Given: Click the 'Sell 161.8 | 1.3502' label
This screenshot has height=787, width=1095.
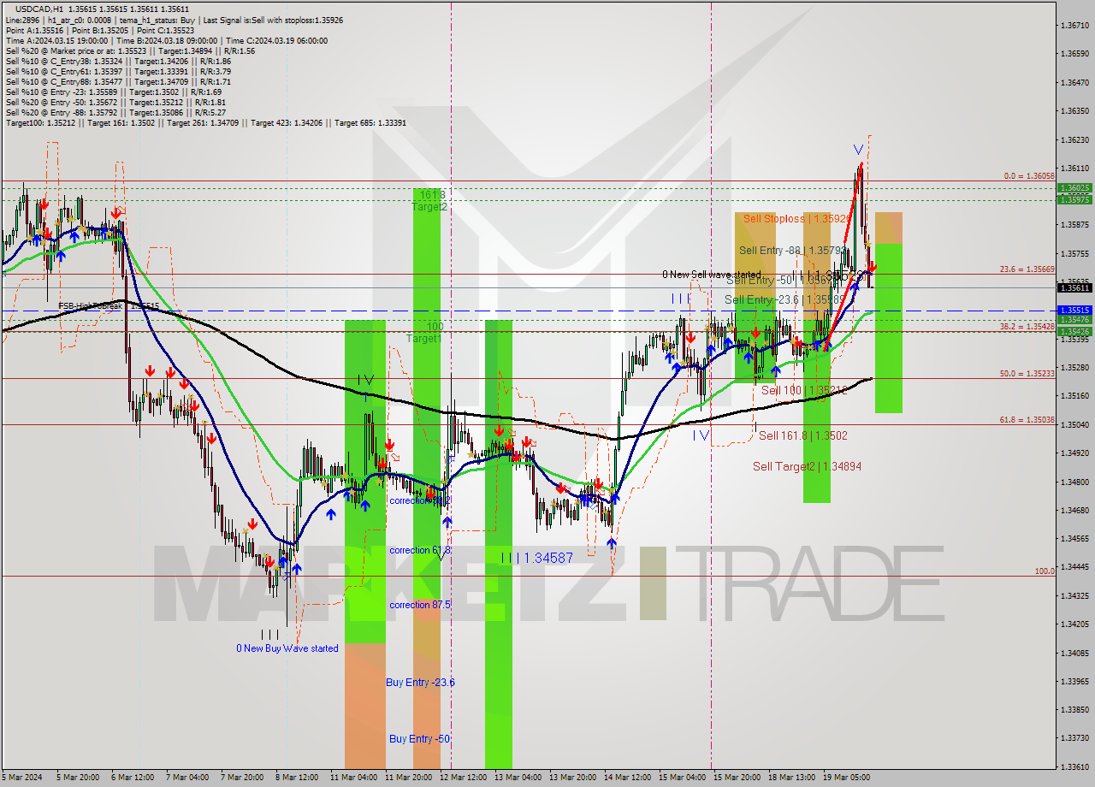Looking at the screenshot, I should click(803, 435).
